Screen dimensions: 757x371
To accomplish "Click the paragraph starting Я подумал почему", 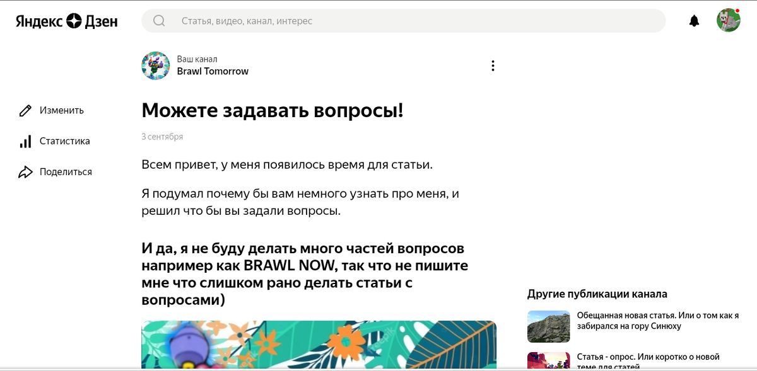I will 300,202.
